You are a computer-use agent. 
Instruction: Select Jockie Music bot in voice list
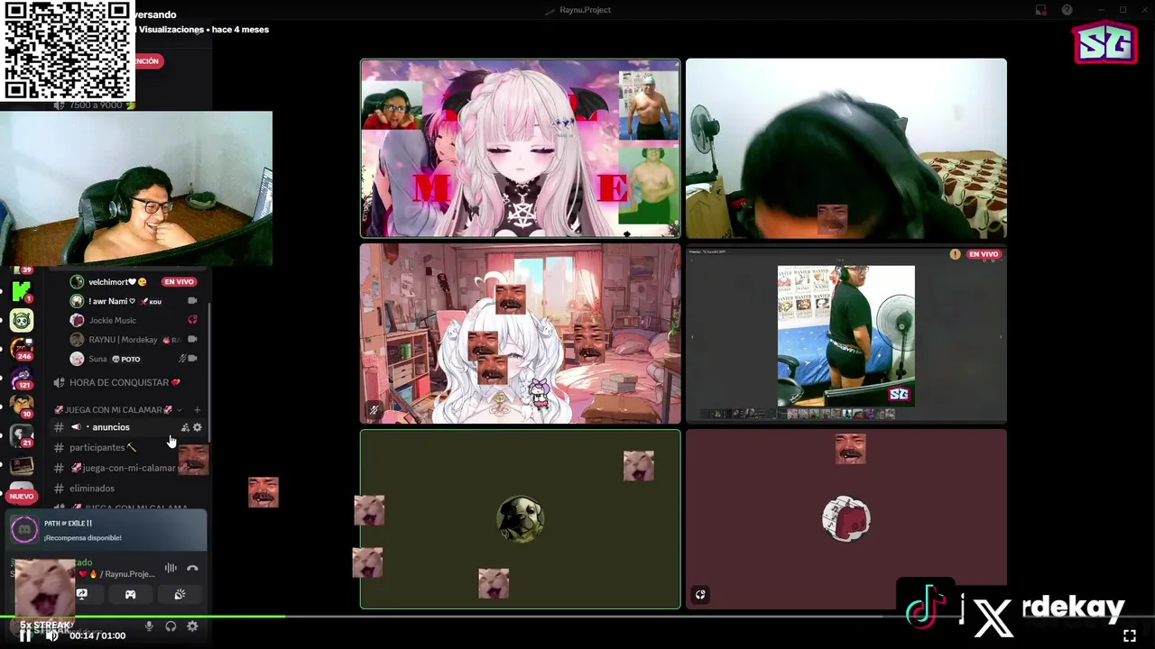[104, 320]
